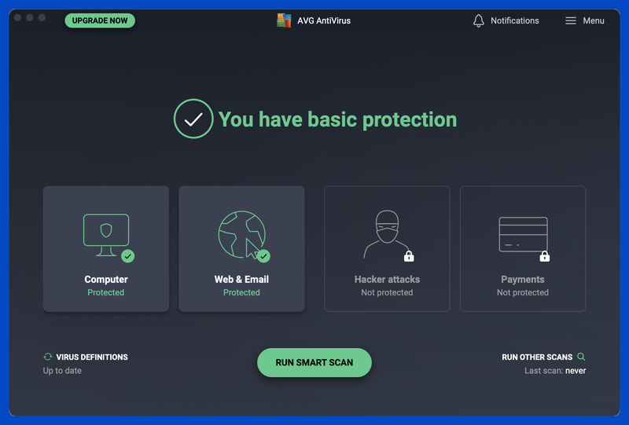Click the lock badge on Payments card
Viewport: 629px width, 425px height.
(x=544, y=256)
